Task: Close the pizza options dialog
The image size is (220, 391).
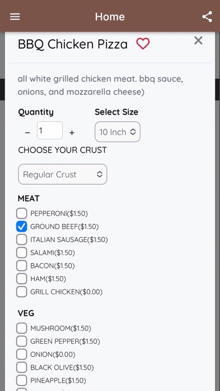Action: click(198, 40)
